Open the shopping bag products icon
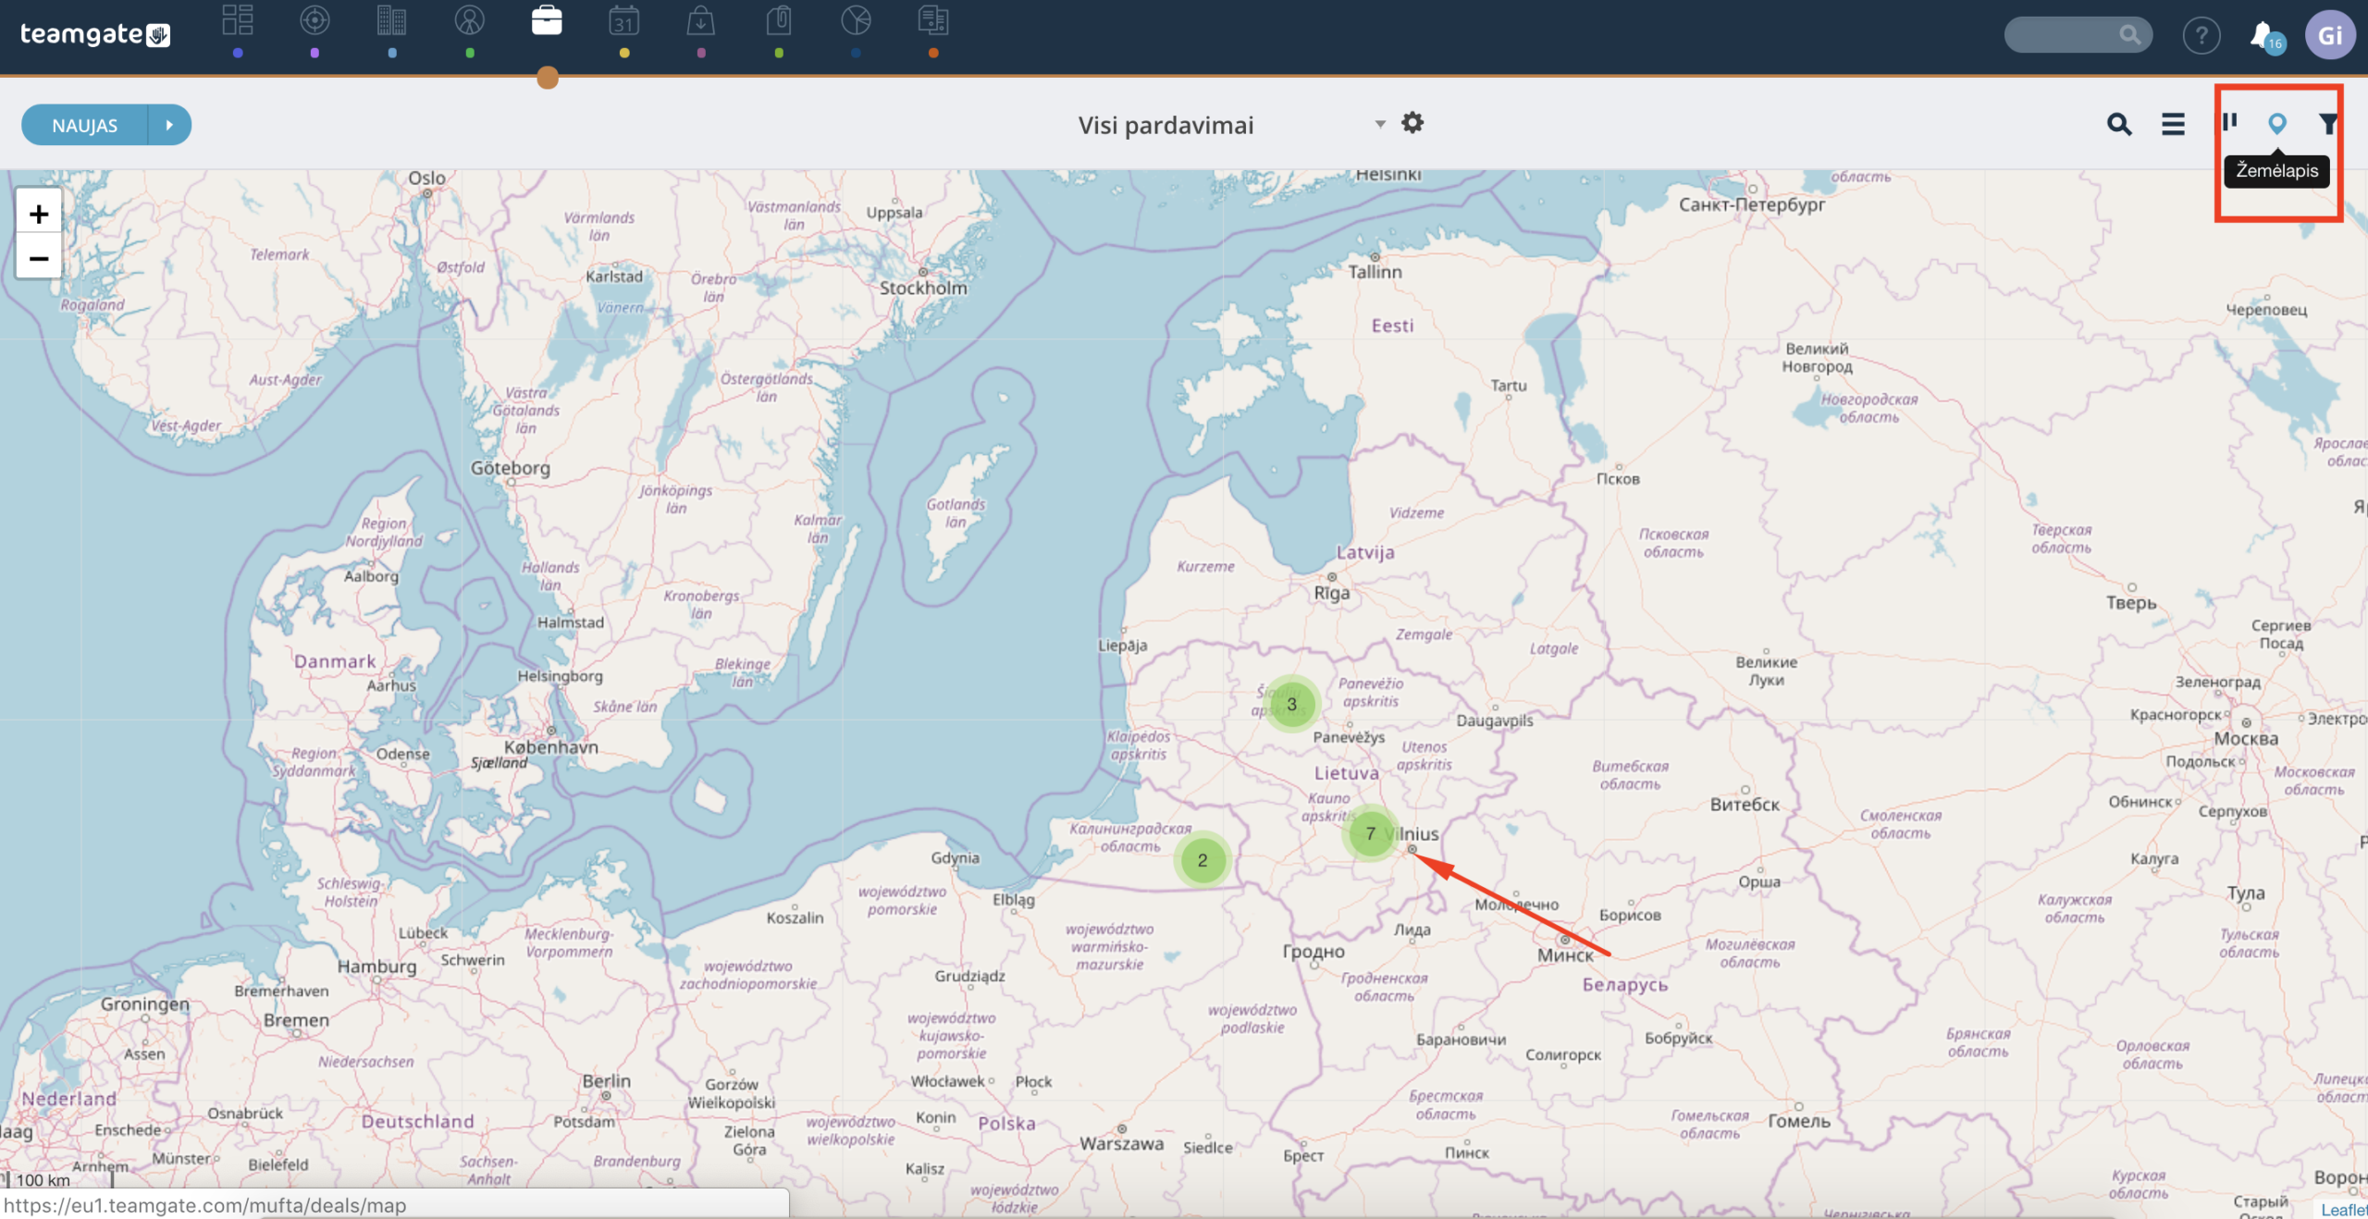2368x1219 pixels. click(701, 20)
